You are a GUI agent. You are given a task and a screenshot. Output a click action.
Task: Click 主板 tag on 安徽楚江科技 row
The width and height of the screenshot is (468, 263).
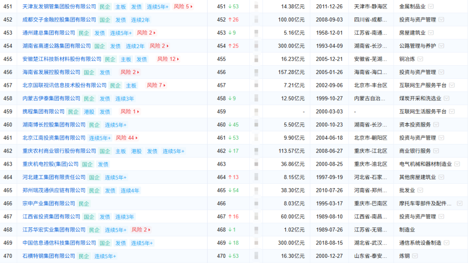126,59
